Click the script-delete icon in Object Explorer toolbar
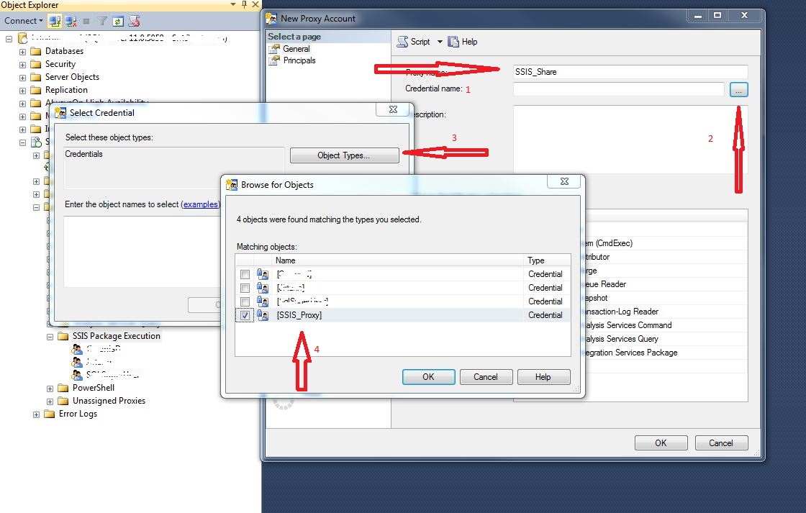This screenshot has height=513, width=806. tap(134, 21)
